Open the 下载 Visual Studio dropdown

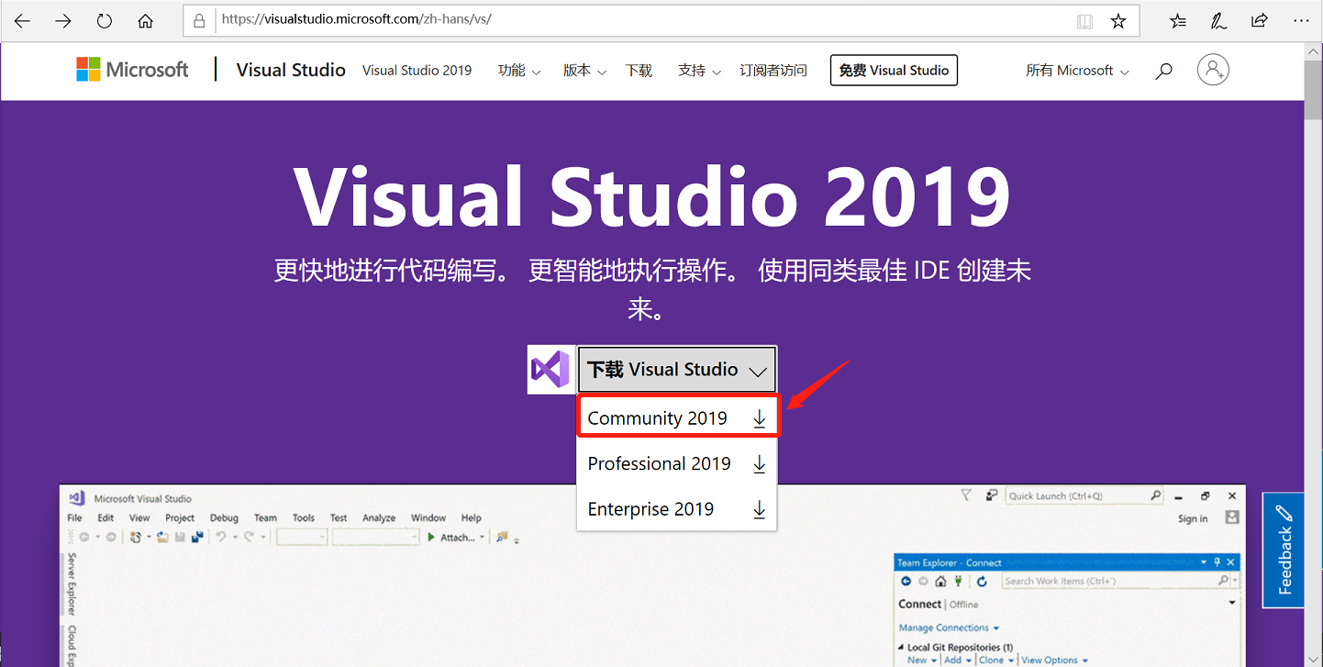click(x=676, y=369)
